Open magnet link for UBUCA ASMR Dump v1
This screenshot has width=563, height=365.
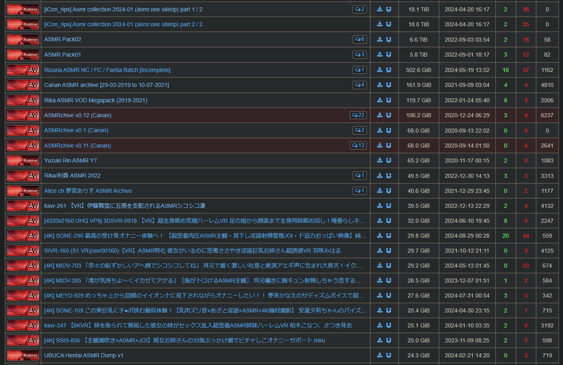point(389,355)
